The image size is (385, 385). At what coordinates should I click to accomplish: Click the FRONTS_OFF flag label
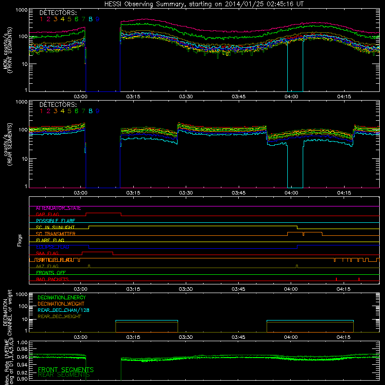pyautogui.click(x=51, y=273)
